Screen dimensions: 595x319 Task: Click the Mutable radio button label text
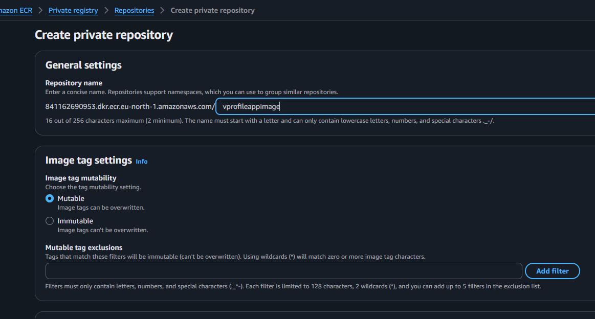pyautogui.click(x=71, y=198)
